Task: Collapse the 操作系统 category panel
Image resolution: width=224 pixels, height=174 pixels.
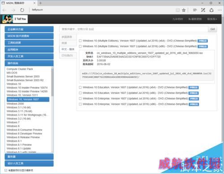Action: (29, 63)
